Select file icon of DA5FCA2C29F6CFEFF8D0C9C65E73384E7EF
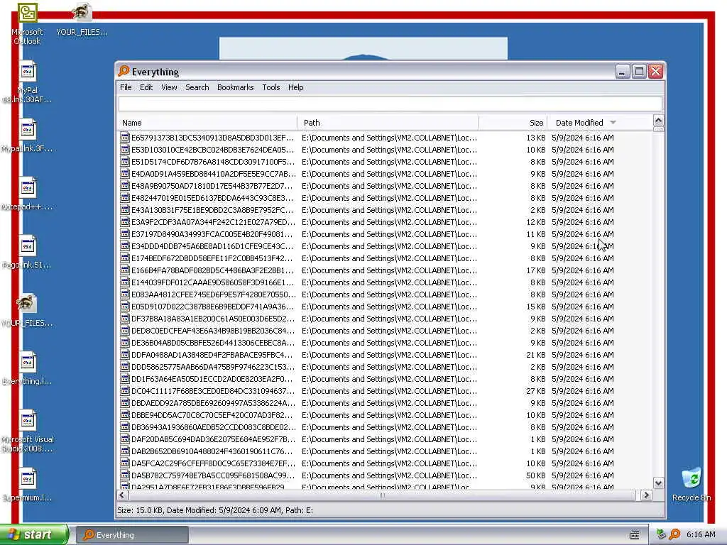The width and height of the screenshot is (727, 545). coord(125,463)
